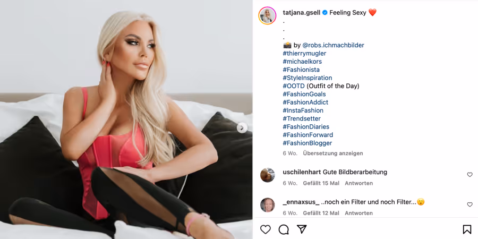
Task: Open comment bubble icon below post
Action: click(284, 229)
